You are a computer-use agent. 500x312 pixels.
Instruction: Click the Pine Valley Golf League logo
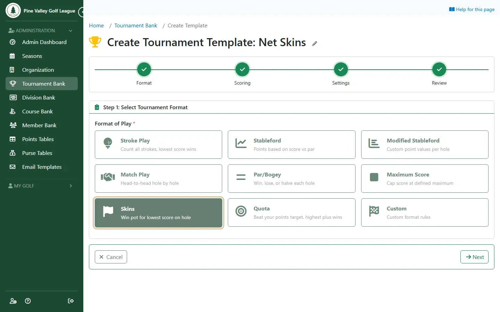(13, 10)
